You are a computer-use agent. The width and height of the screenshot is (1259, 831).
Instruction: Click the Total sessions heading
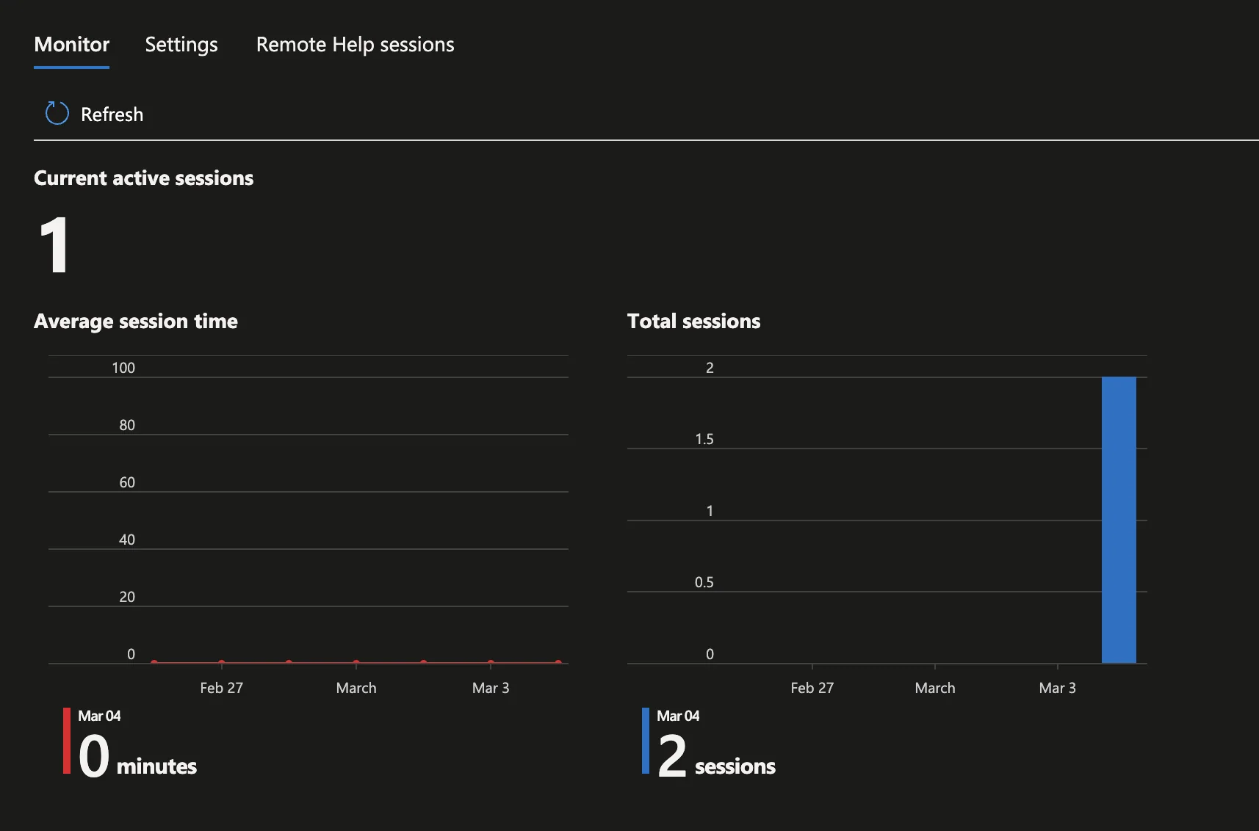pyautogui.click(x=694, y=321)
